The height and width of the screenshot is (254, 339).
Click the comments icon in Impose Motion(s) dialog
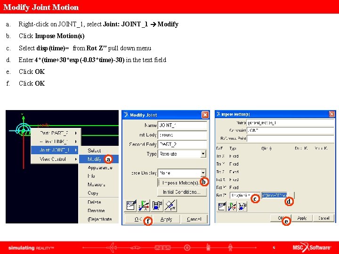[222, 206]
